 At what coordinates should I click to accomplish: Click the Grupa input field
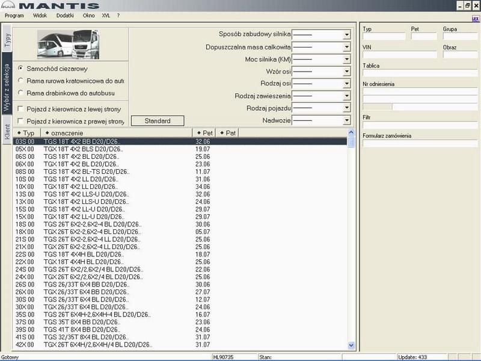(460, 36)
